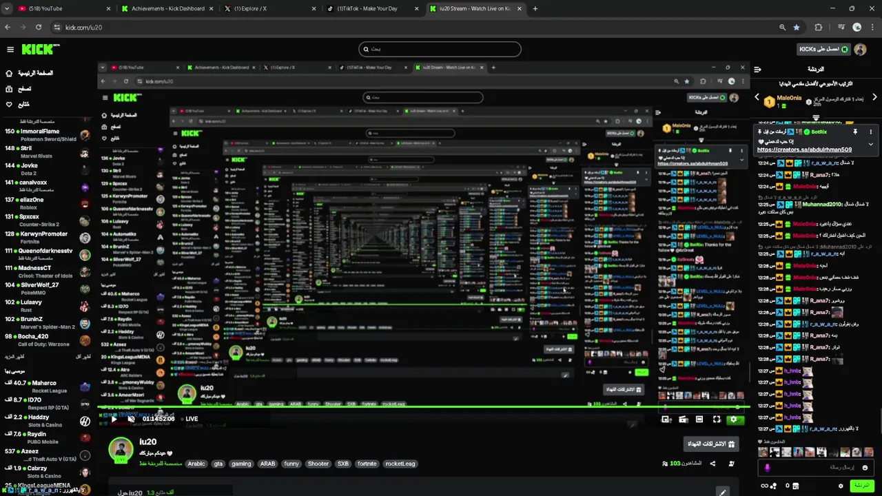Click the gifted subscriptions button
Image resolution: width=882 pixels, height=496 pixels.
click(712, 444)
